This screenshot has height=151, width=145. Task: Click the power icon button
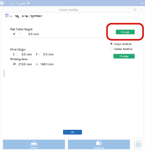coord(138,144)
